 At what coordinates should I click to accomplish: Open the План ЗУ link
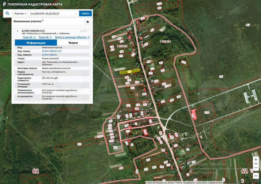pyautogui.click(x=29, y=37)
